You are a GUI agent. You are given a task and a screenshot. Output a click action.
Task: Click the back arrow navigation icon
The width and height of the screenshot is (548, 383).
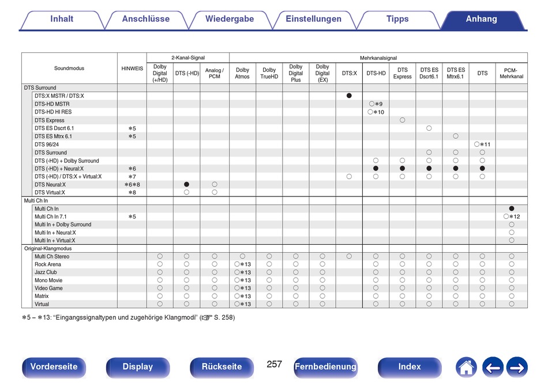pos(493,367)
